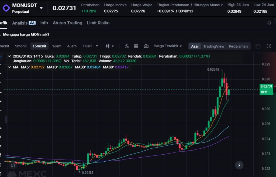Switch chart view to Kedalaman
Viewport: 276px width, 177px height.
coord(238,46)
